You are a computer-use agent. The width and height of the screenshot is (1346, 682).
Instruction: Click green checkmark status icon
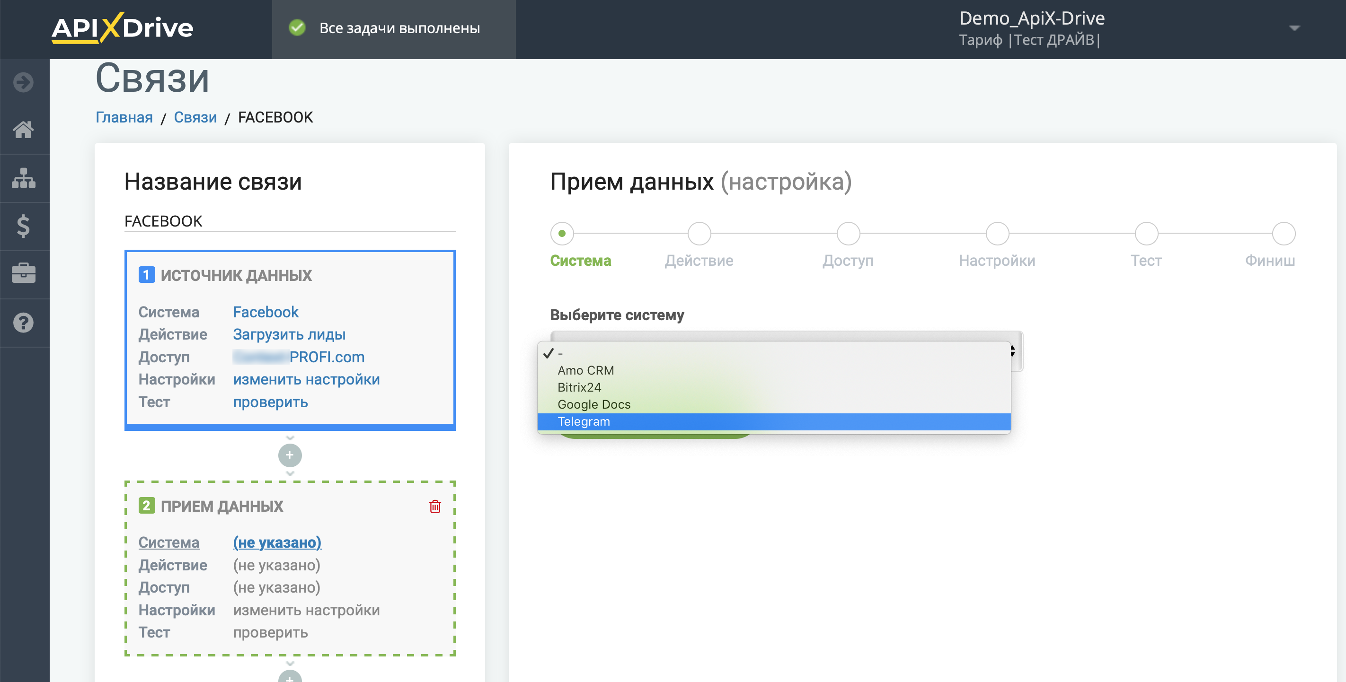(297, 28)
